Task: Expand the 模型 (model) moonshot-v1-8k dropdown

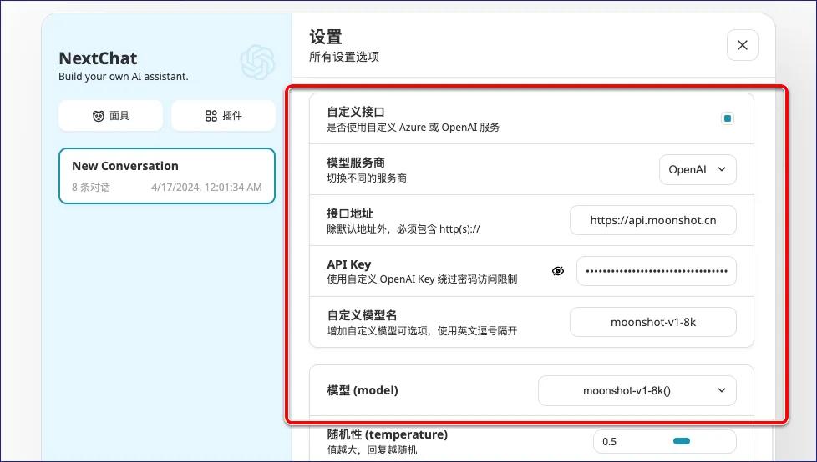Action: click(x=637, y=390)
